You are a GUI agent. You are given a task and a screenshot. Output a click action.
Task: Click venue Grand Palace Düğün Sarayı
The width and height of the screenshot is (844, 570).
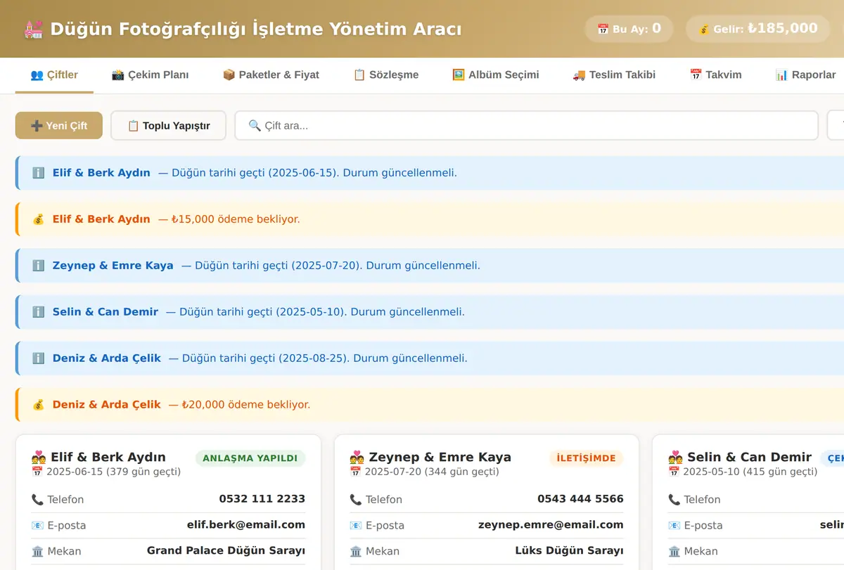click(226, 551)
